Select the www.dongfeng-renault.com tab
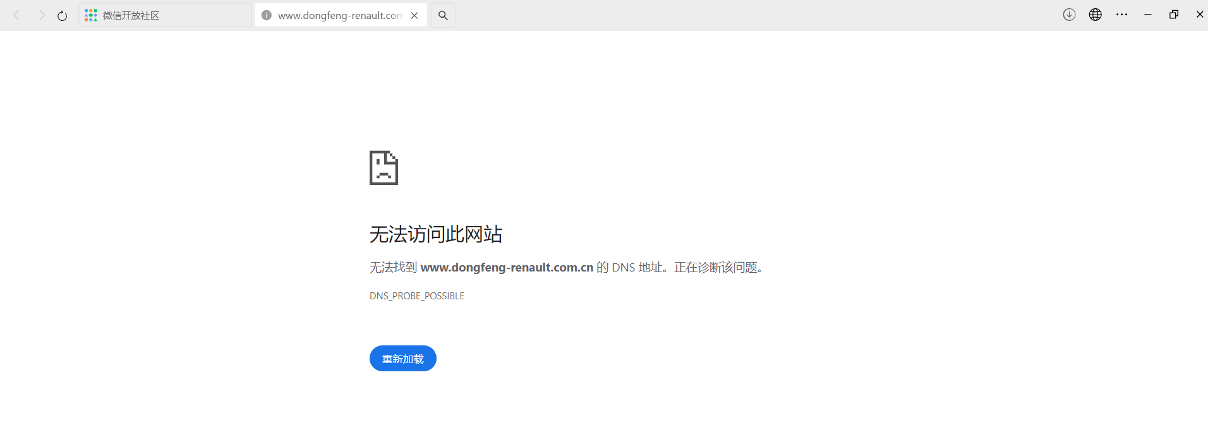Screen dimensions: 1208x442 [341, 15]
